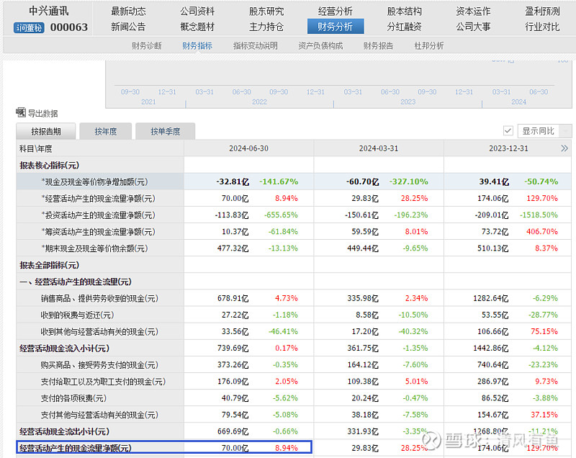This screenshot has height=458, width=576.
Task: Open the 盈利预测 menu
Action: tap(542, 12)
